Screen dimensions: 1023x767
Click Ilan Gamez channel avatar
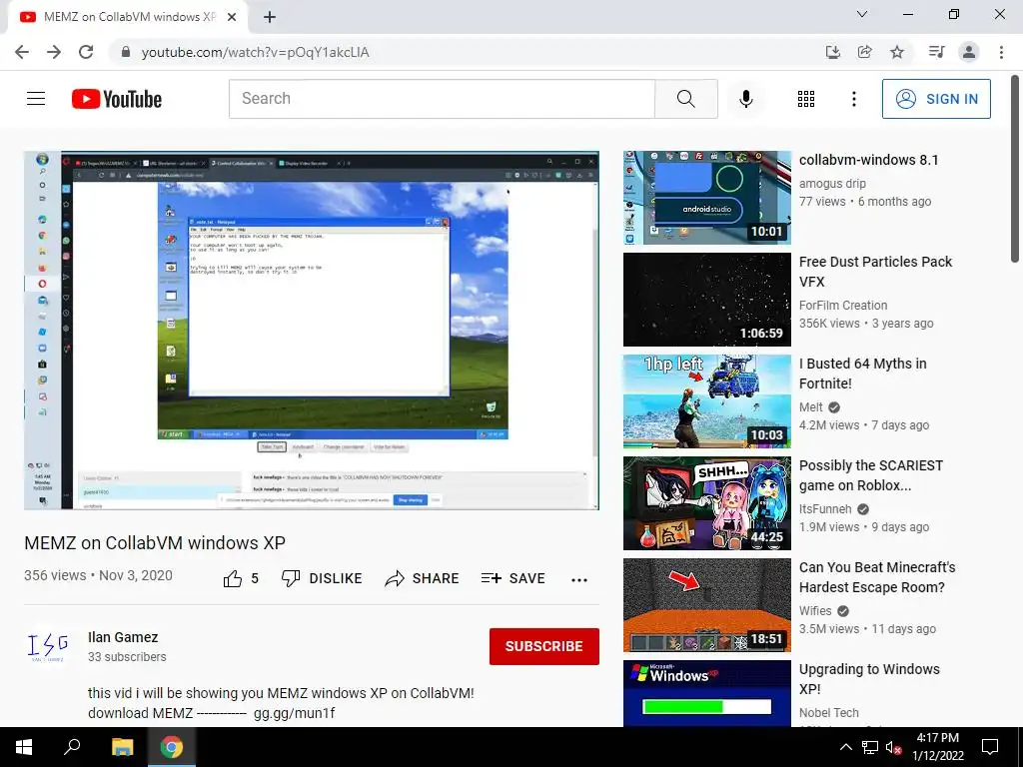[48, 646]
